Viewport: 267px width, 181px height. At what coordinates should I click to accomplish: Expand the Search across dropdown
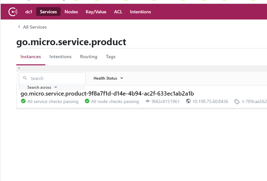point(42,87)
